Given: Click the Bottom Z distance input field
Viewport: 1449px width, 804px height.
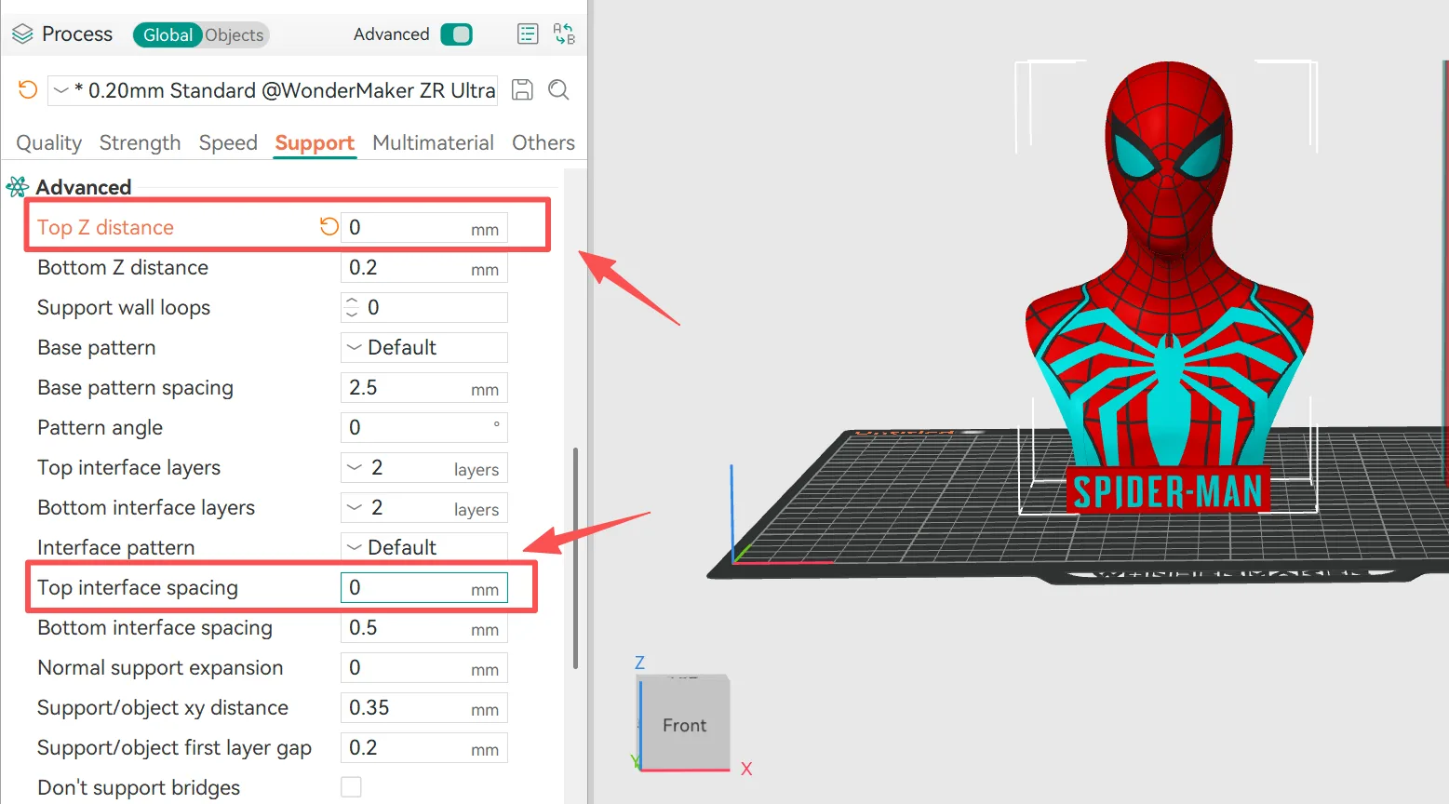Looking at the screenshot, I should [424, 267].
